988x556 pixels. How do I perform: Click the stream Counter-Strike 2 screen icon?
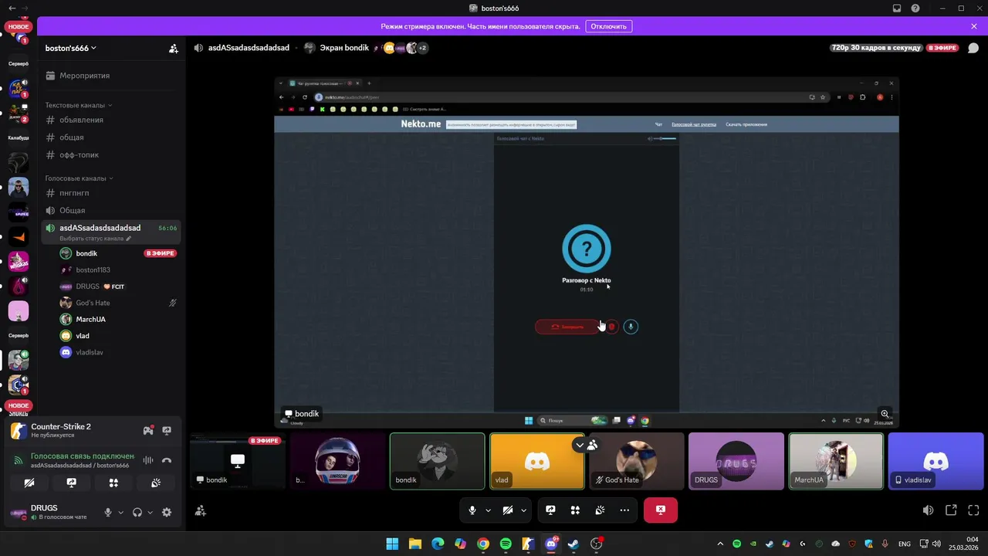[x=167, y=431]
